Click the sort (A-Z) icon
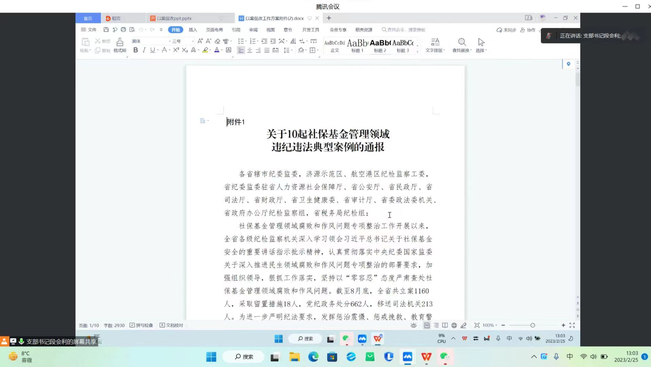Screen dimensions: 651x367 coord(293,41)
